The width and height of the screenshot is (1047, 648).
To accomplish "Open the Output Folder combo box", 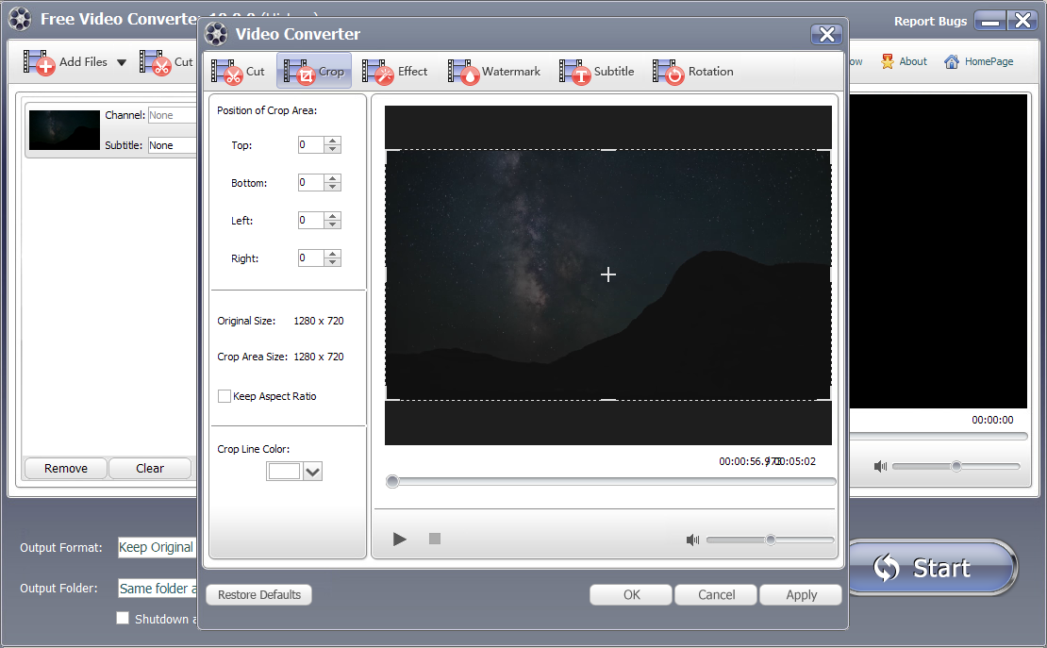I will pos(158,588).
